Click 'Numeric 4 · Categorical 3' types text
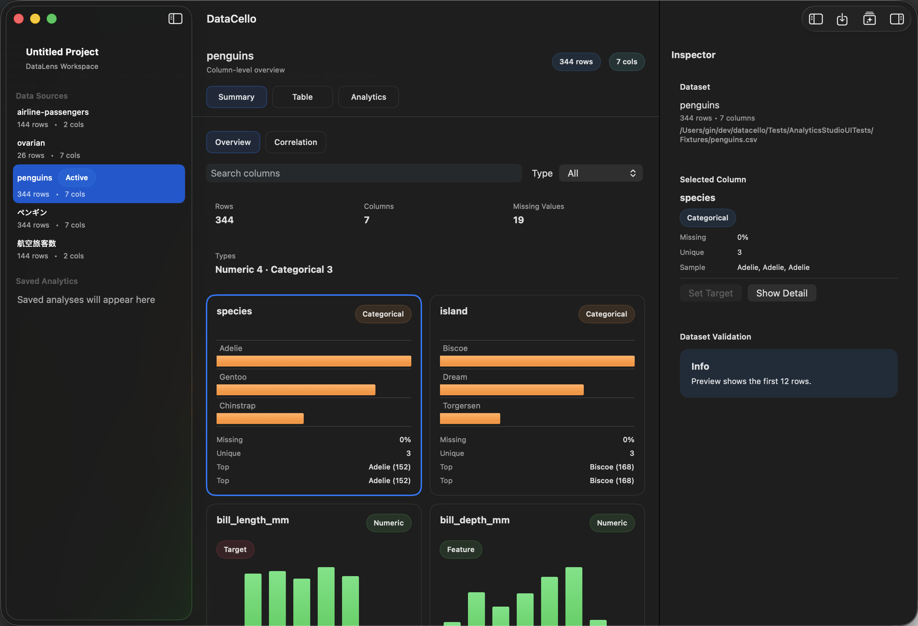Image resolution: width=918 pixels, height=626 pixels. tap(274, 269)
